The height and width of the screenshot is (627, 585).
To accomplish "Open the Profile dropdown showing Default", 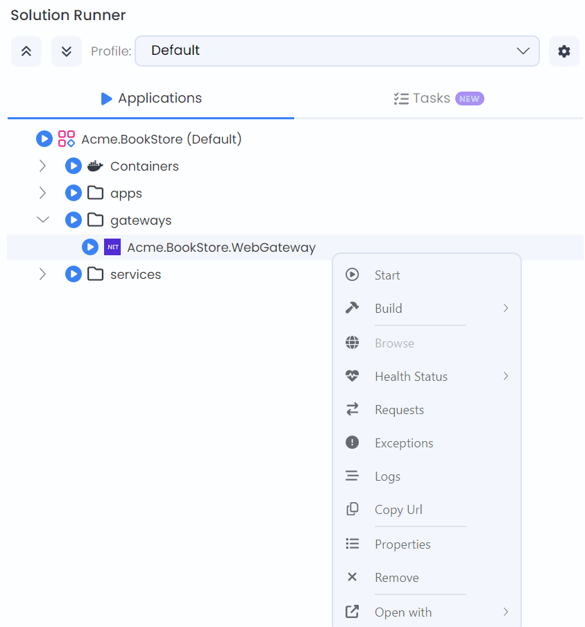I will tap(337, 51).
